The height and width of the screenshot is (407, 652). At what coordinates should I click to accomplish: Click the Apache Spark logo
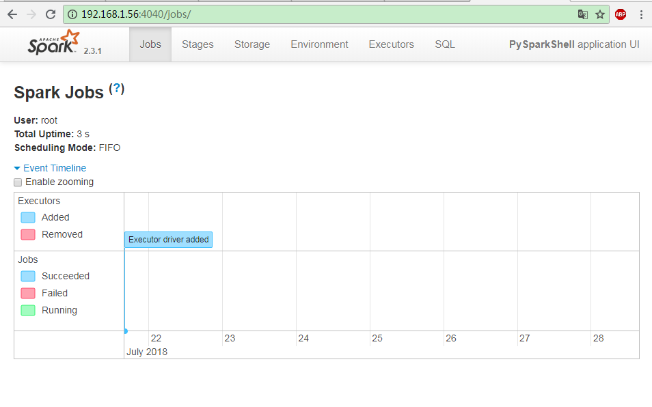pos(54,44)
